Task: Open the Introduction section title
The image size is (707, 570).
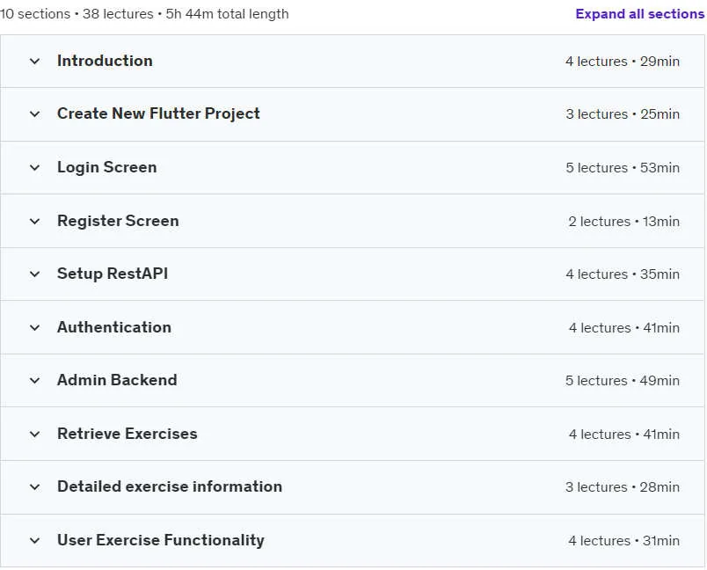Action: pyautogui.click(x=105, y=61)
